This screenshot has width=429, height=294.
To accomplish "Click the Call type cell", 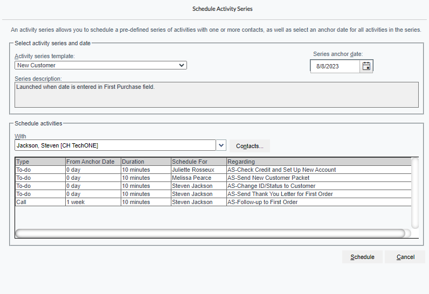I will pos(40,202).
